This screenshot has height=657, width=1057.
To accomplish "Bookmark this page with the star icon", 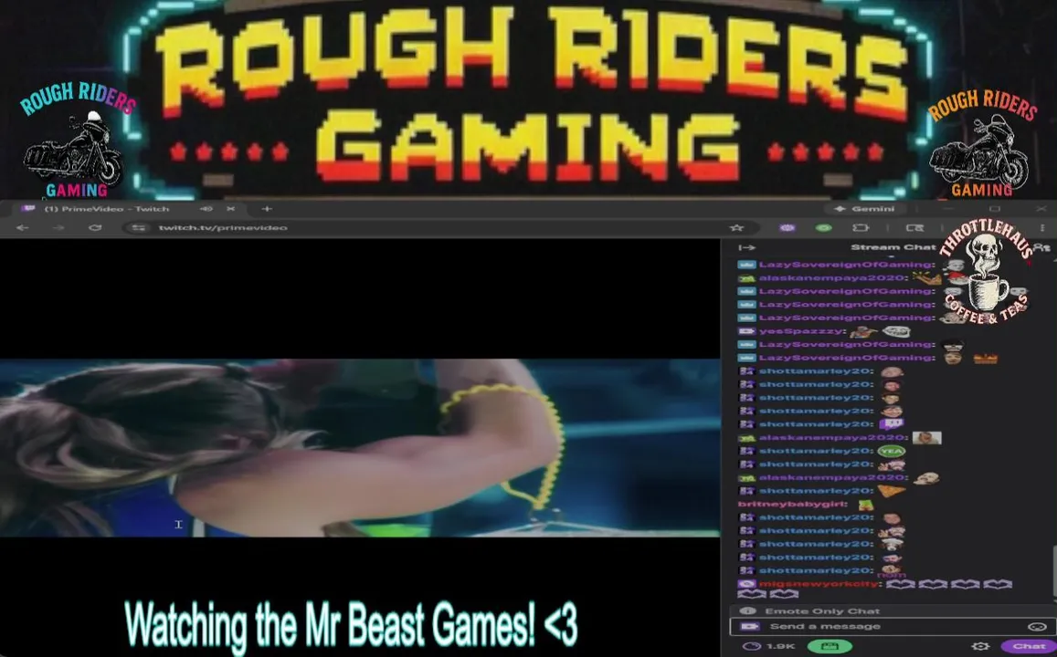I will pos(737,227).
